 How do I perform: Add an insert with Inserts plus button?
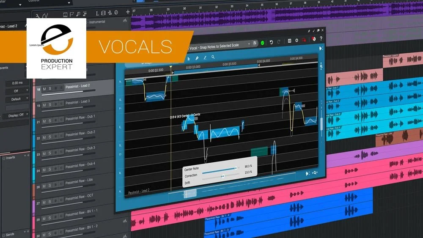pos(28,155)
